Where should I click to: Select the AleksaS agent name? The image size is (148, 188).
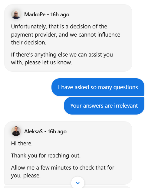[33, 131]
